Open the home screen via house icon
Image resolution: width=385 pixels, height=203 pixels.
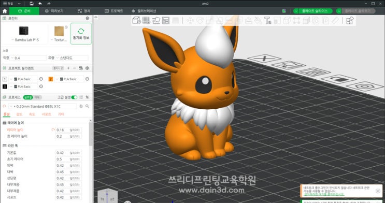[x=5, y=11]
